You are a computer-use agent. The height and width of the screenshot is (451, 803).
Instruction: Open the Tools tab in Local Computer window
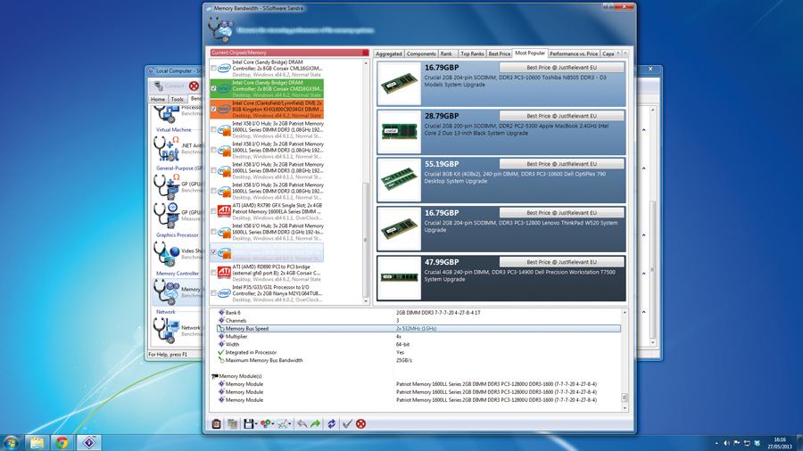coord(178,99)
